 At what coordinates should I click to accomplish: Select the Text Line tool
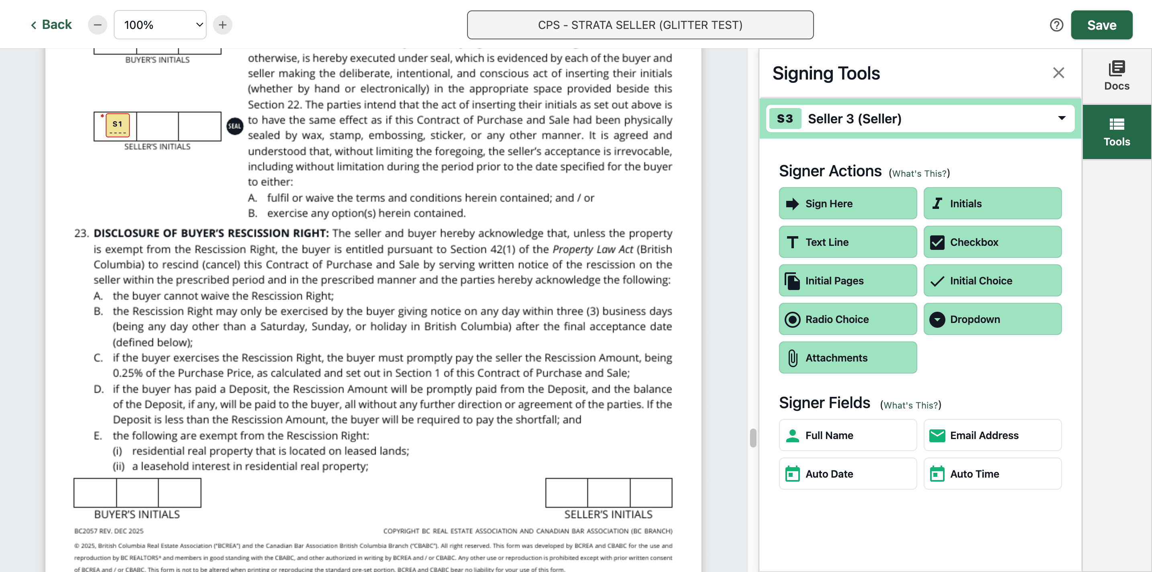848,242
